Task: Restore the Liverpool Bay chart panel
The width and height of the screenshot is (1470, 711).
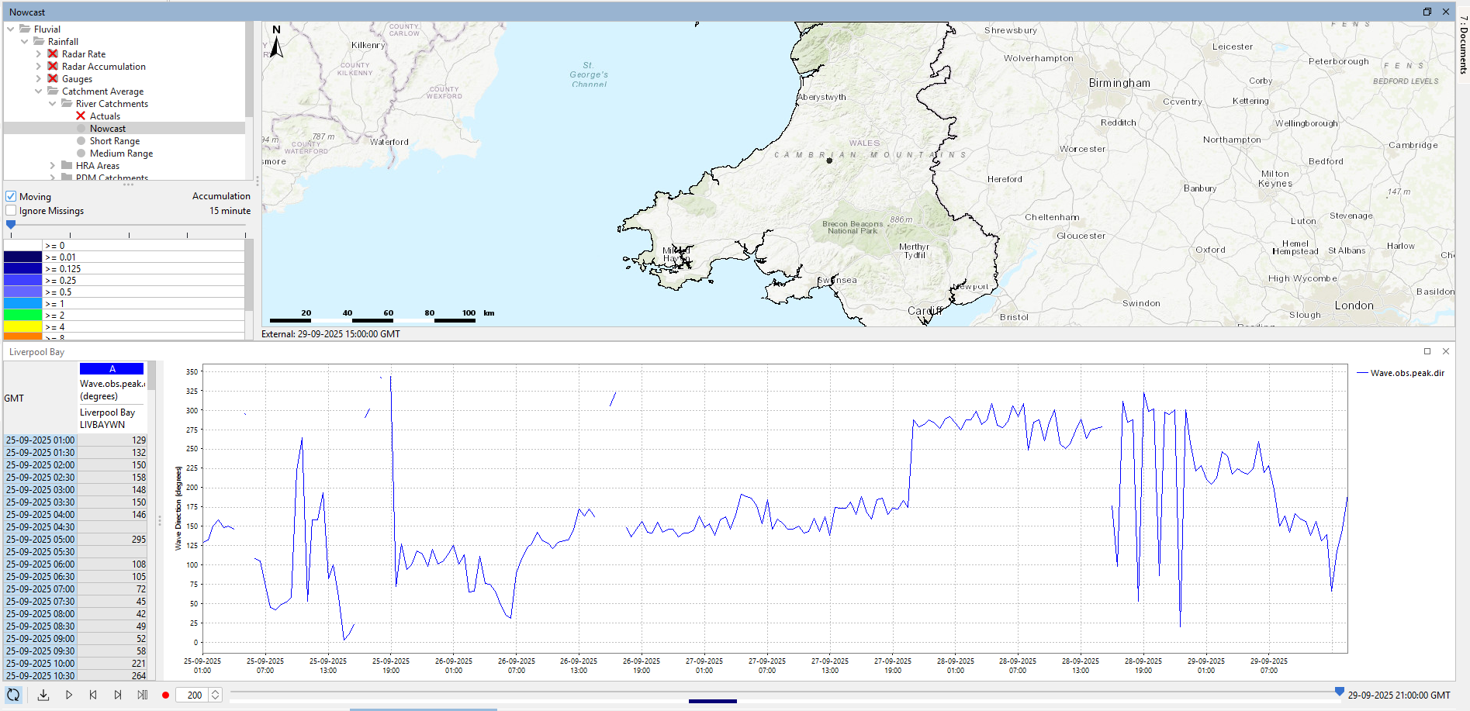Action: click(1427, 351)
